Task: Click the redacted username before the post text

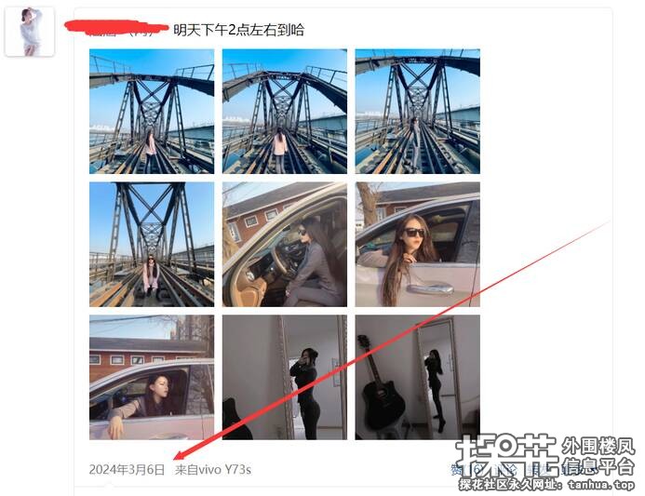Action: point(116,28)
